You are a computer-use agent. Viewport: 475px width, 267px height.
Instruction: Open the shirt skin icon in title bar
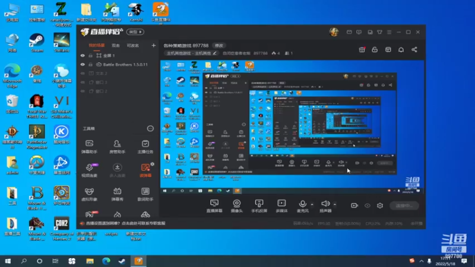379,32
